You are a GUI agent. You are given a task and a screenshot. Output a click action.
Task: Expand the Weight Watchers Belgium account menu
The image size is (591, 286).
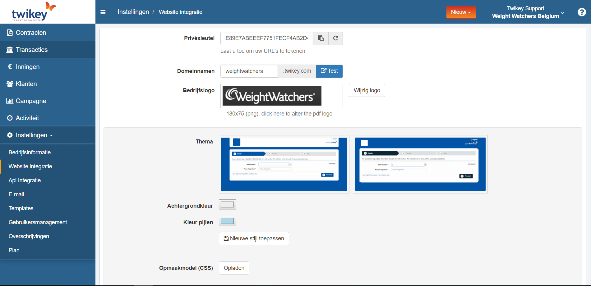click(528, 12)
